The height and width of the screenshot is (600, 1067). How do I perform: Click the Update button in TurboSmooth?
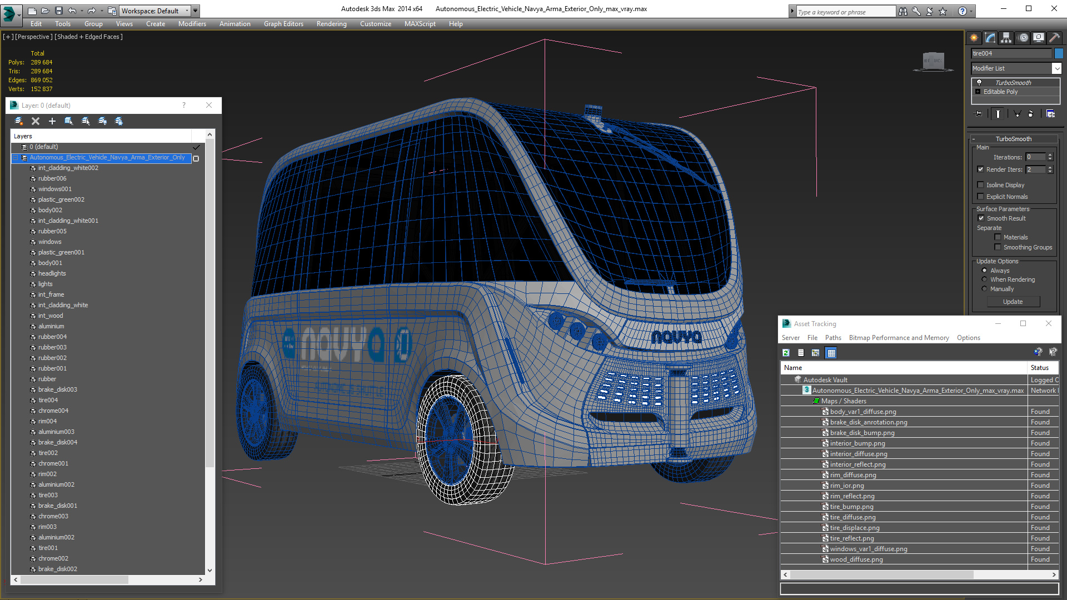1013,302
